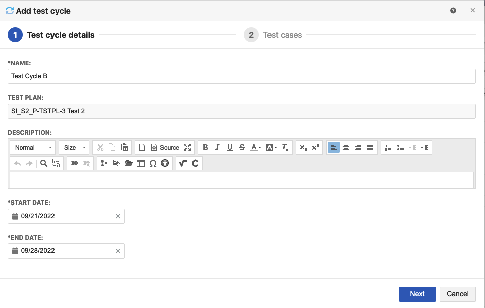485x308 pixels.
Task: Click the insert link icon
Action: point(74,163)
